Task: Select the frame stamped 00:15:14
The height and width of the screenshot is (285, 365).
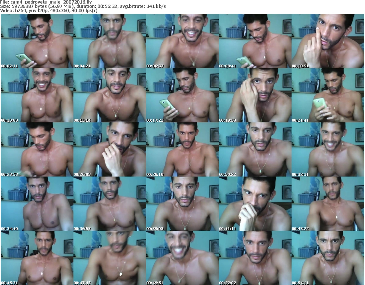Action: [x=110, y=95]
